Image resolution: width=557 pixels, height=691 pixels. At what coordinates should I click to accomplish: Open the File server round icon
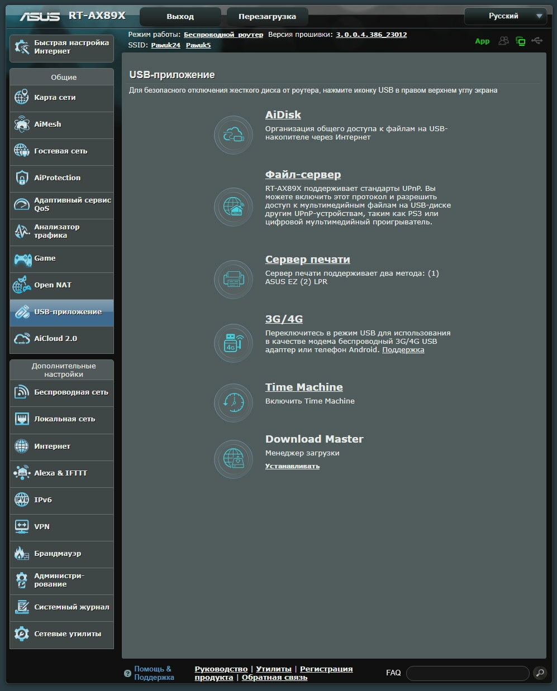click(x=234, y=207)
